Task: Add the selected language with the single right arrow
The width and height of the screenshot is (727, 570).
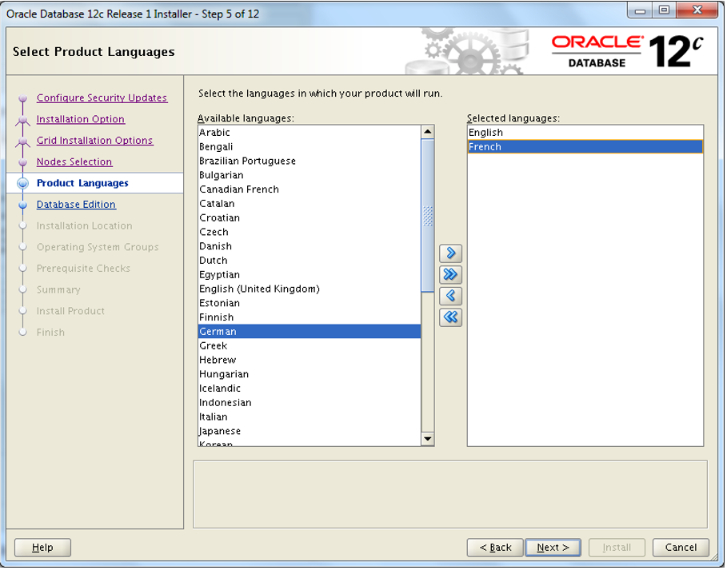Action: tap(450, 253)
